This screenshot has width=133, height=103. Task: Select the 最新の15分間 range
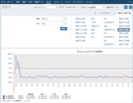124,22
